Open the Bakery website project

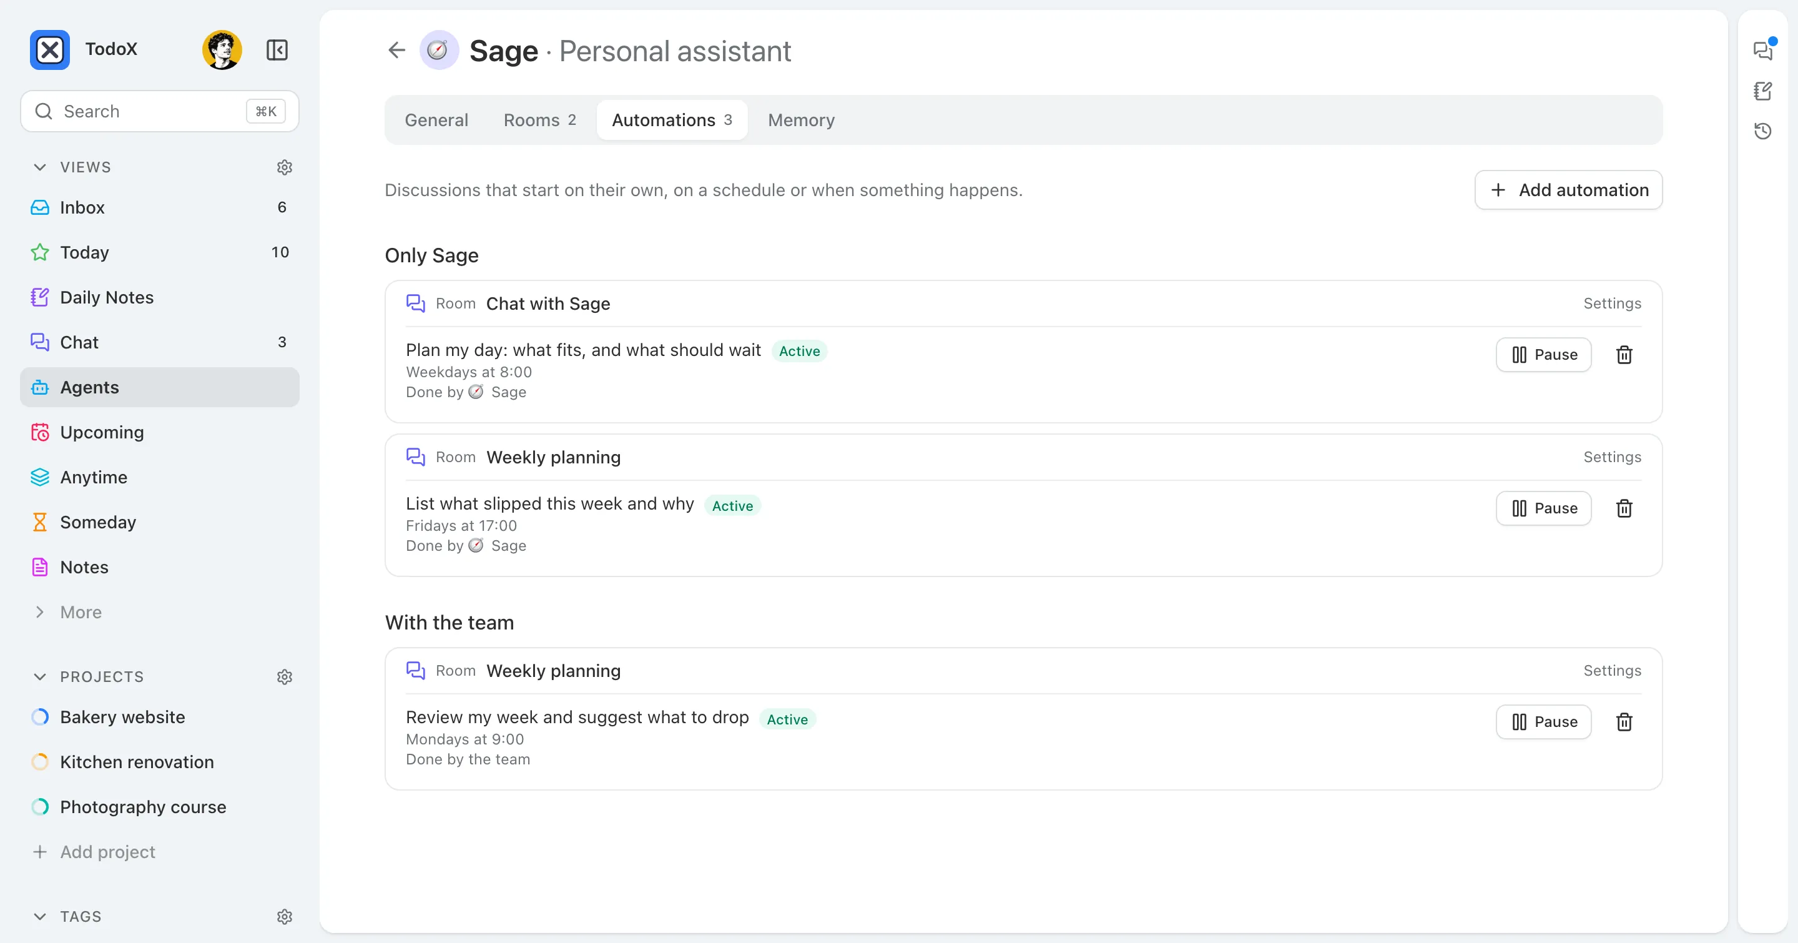[x=160, y=718]
